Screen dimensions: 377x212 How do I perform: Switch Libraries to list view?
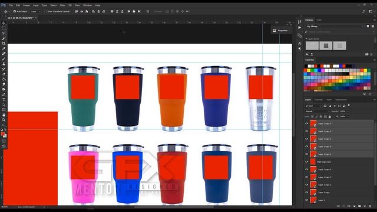[x=373, y=26]
